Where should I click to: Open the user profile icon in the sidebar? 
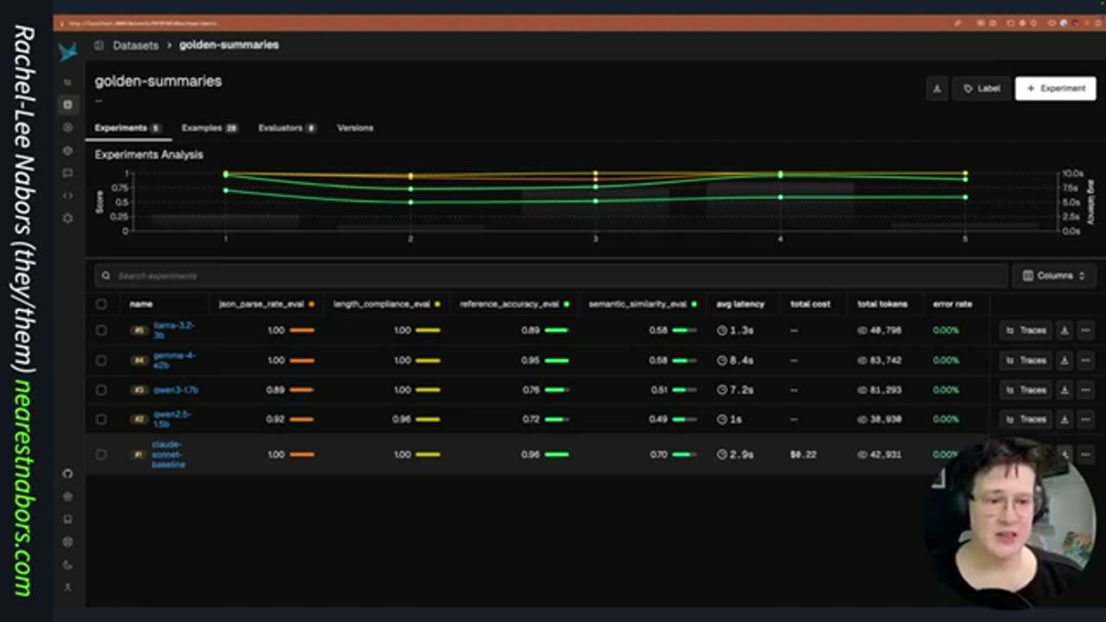68,587
